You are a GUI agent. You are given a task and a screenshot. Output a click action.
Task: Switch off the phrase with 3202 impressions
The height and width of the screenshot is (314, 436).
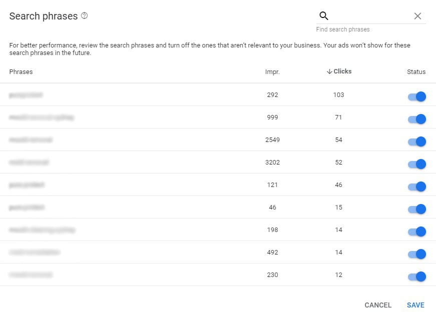(417, 164)
